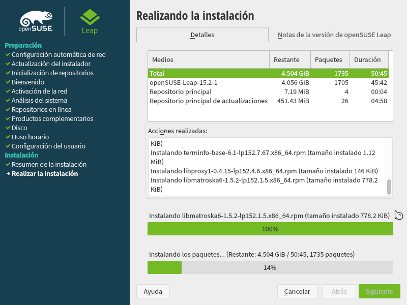407x305 pixels.
Task: Click the Preparación section heading
Action: [x=23, y=45]
